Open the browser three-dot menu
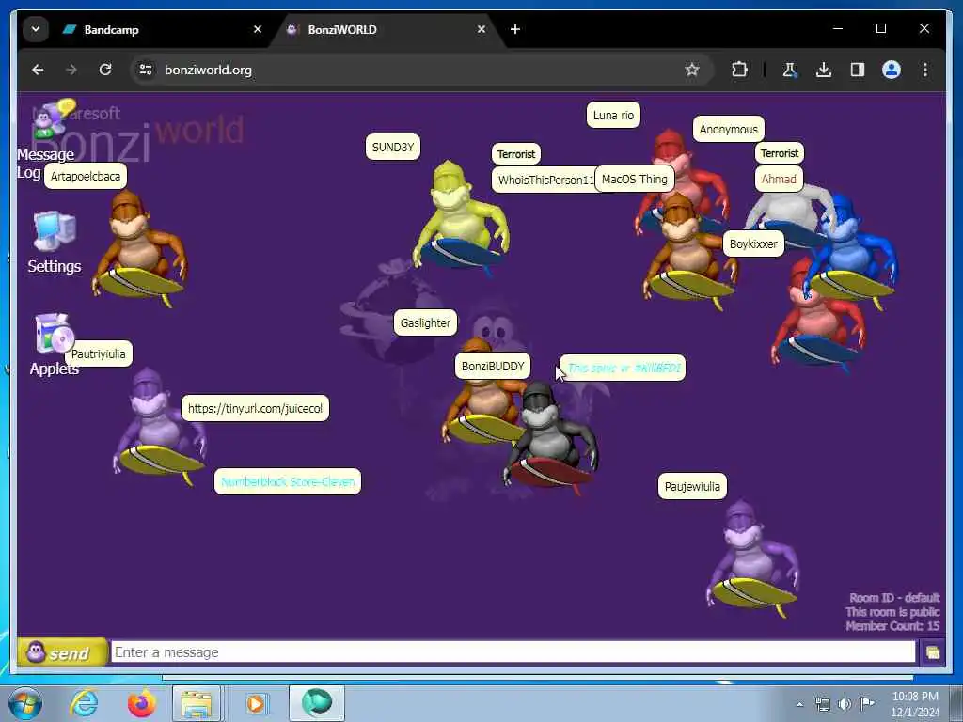963x722 pixels. [925, 70]
